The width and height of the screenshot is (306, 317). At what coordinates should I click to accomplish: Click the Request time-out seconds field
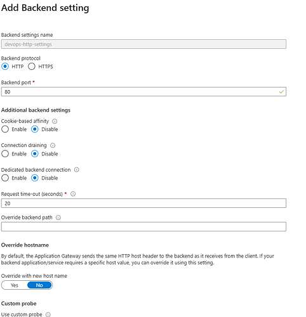coord(143,204)
